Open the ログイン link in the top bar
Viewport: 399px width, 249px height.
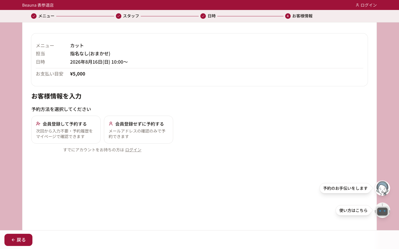click(x=366, y=5)
